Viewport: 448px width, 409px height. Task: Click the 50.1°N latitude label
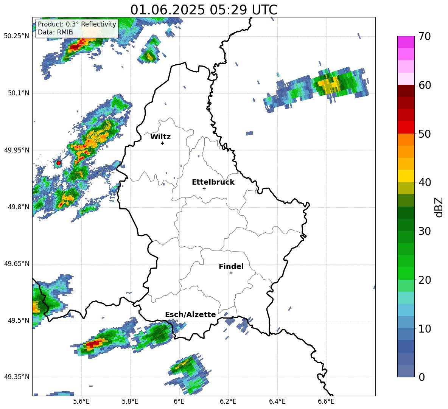pos(19,93)
